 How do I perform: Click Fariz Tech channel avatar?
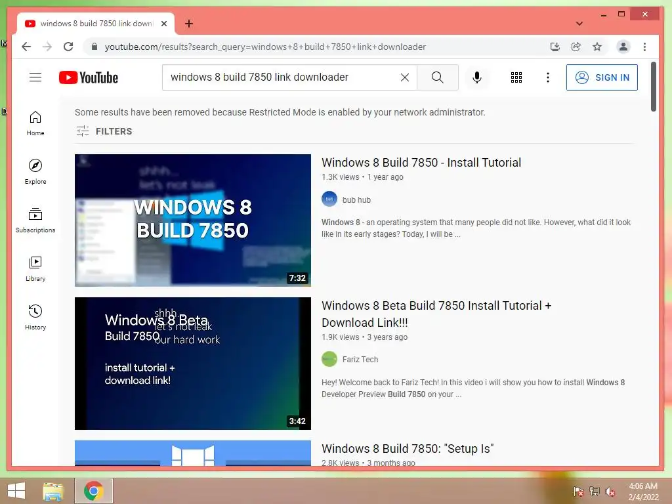point(329,359)
